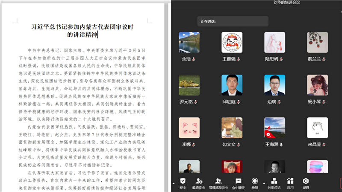The image size is (342, 192).
Task: Select 王健强's cartoon badge avatar
Action: coord(232,42)
